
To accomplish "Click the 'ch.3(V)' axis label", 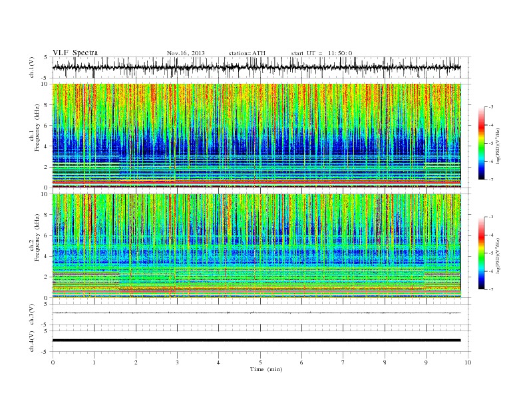I will click(32, 315).
